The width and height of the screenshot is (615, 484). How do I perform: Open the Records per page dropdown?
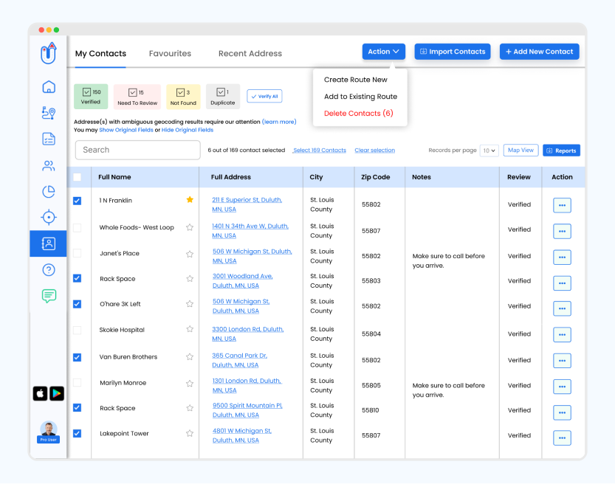(x=489, y=151)
